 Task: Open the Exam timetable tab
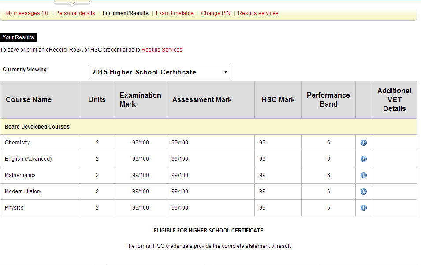pyautogui.click(x=175, y=13)
